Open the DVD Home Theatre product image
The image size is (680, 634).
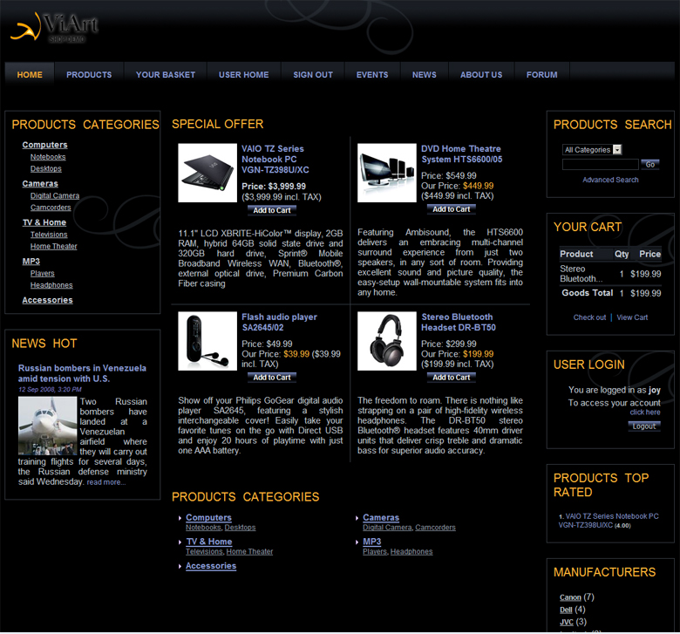387,173
